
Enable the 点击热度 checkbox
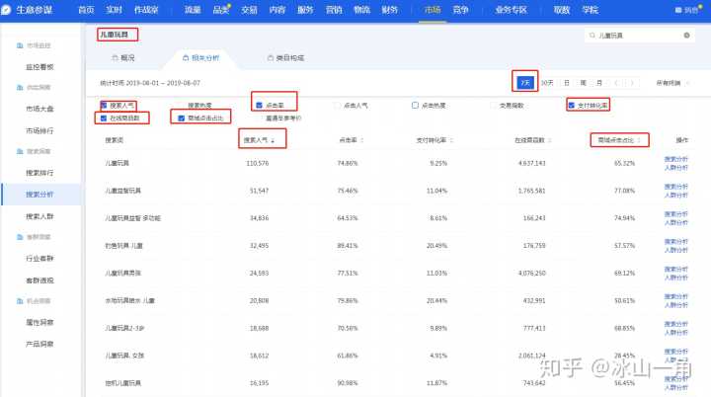tap(415, 104)
